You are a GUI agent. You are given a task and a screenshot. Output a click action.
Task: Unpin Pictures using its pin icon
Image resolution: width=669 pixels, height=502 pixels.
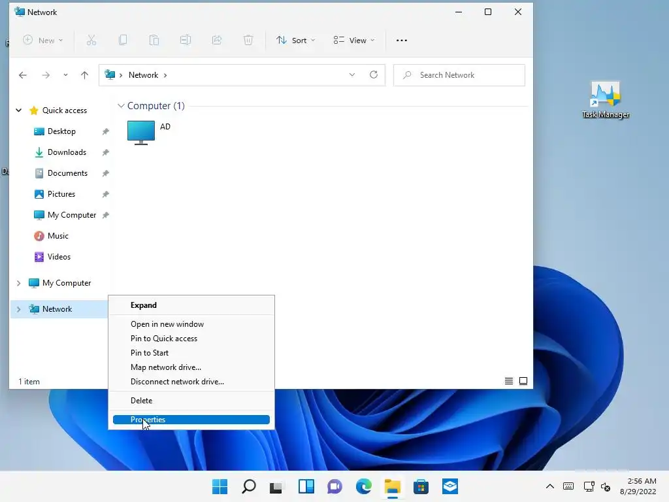(x=105, y=194)
